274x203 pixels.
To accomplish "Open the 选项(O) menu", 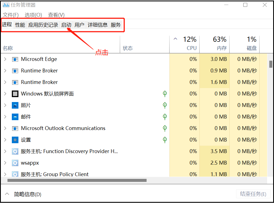I will (33, 15).
